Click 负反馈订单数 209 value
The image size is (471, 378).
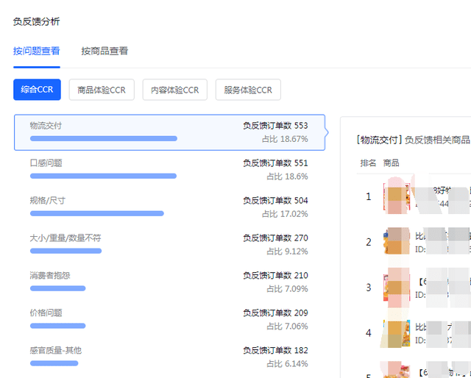tap(275, 313)
